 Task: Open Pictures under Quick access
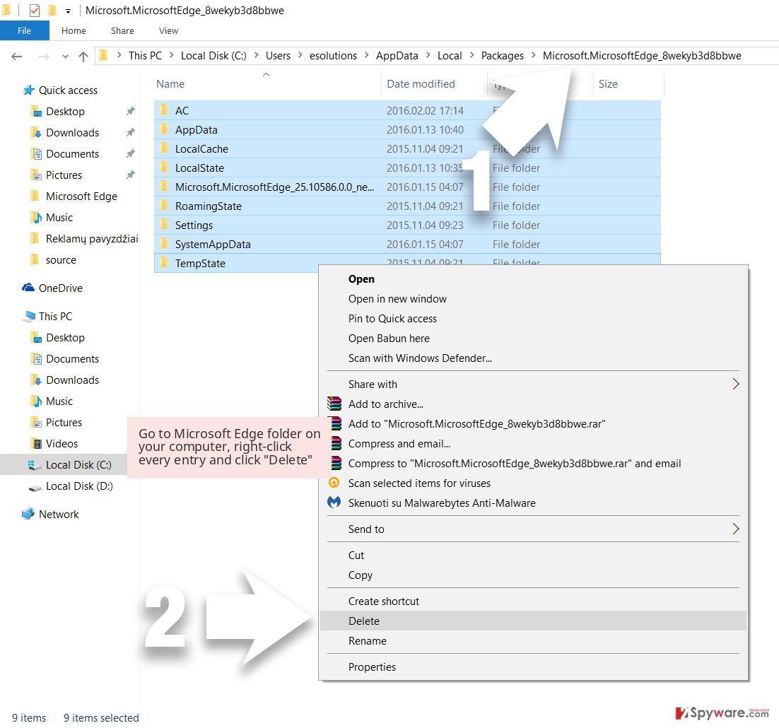[64, 175]
